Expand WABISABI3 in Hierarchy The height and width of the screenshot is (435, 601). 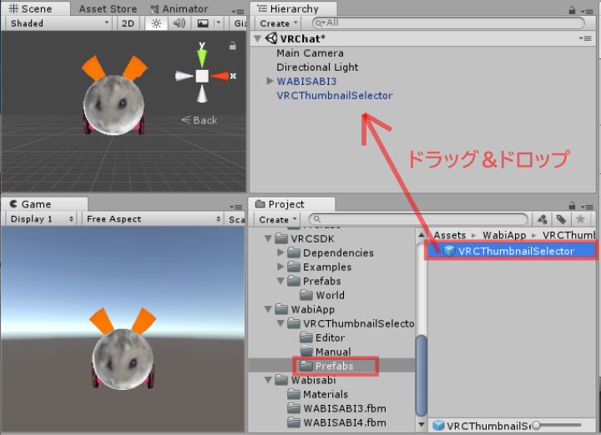[270, 81]
